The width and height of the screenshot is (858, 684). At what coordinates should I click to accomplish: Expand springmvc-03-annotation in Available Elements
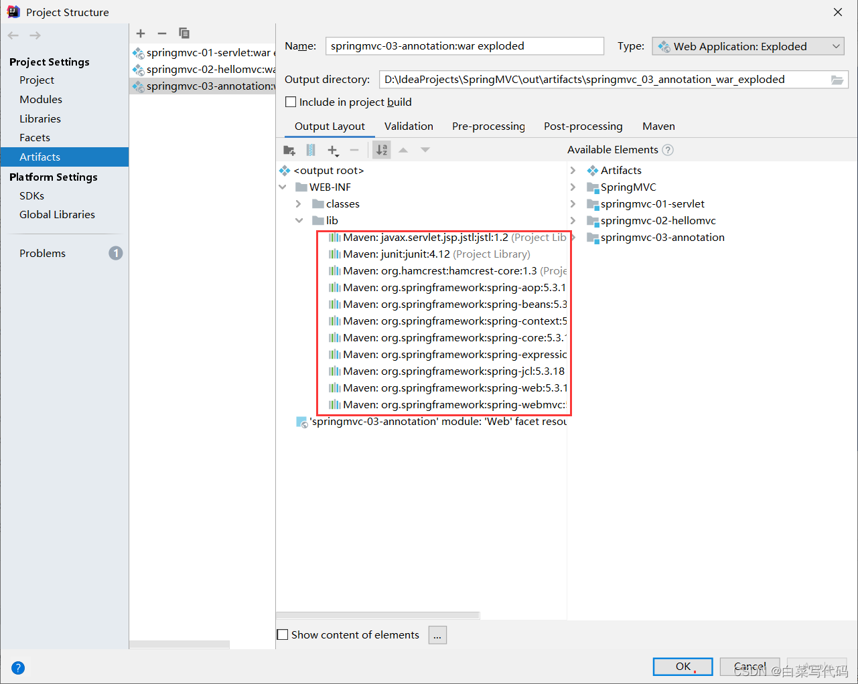pos(573,238)
